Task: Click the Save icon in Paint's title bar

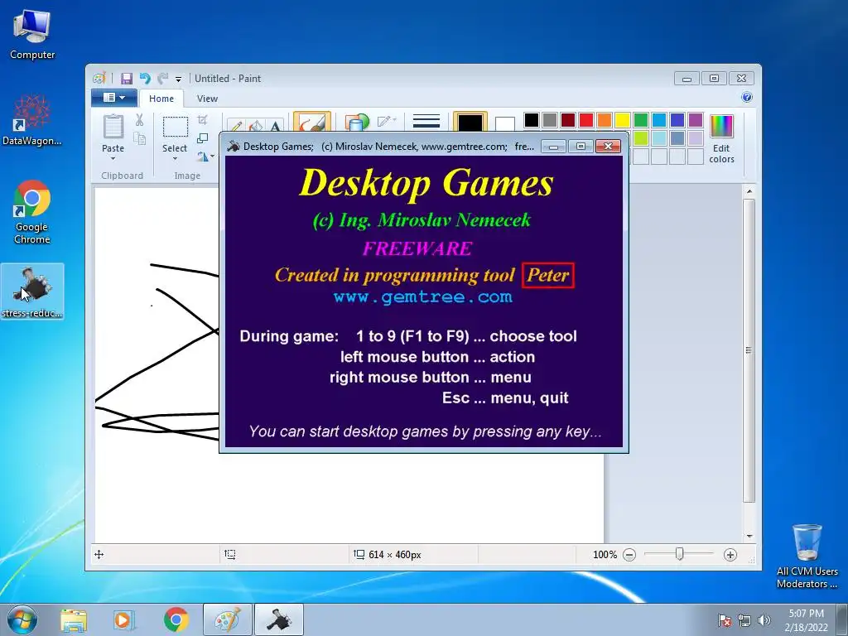Action: coord(126,79)
